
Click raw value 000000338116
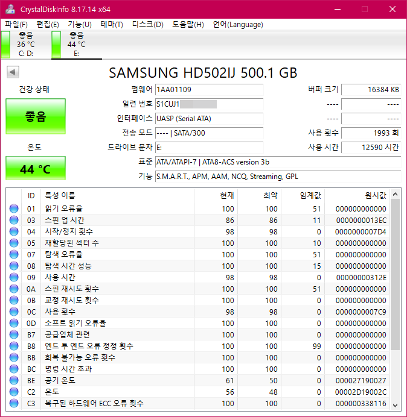coord(361,403)
